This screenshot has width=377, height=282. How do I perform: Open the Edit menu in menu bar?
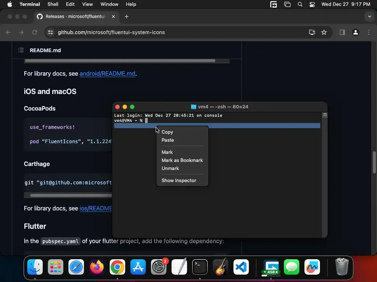(70, 4)
